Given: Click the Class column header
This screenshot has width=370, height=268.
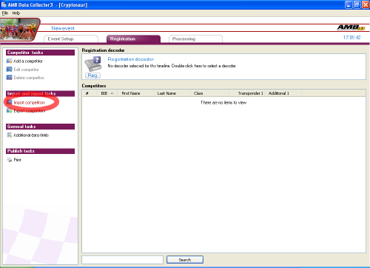Looking at the screenshot, I should coord(210,93).
